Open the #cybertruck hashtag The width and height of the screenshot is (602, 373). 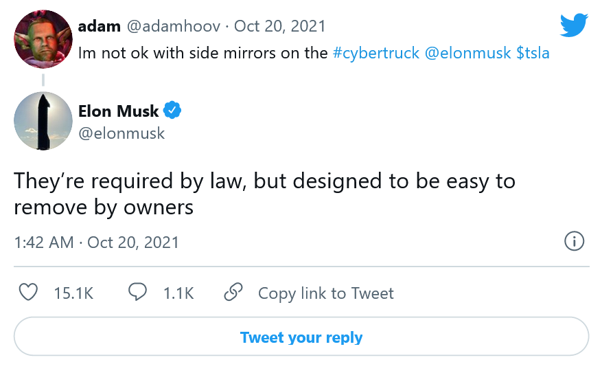point(375,53)
